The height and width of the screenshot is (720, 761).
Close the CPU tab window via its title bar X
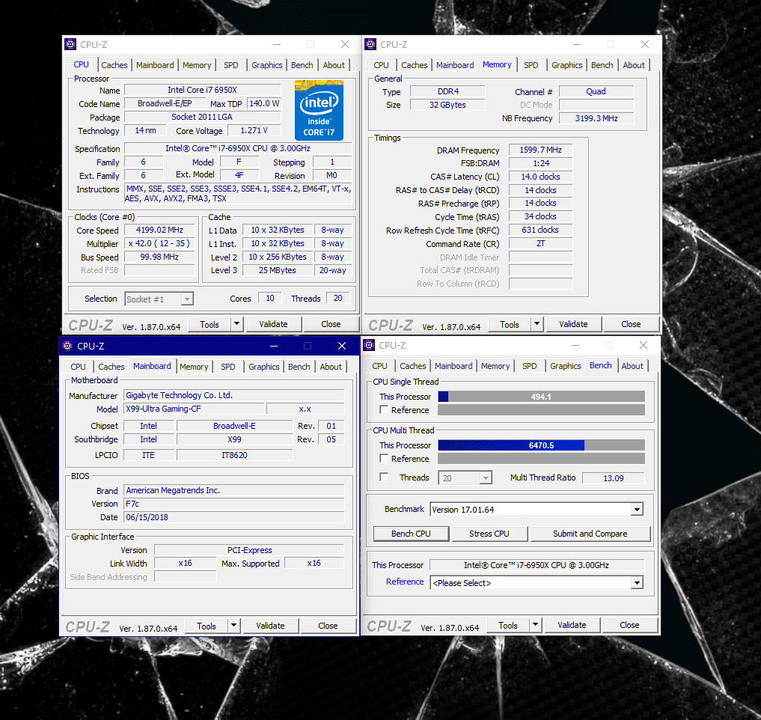coord(345,45)
